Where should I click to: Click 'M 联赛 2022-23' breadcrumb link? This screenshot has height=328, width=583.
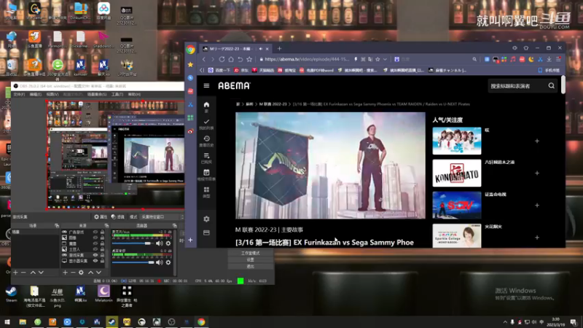[273, 104]
